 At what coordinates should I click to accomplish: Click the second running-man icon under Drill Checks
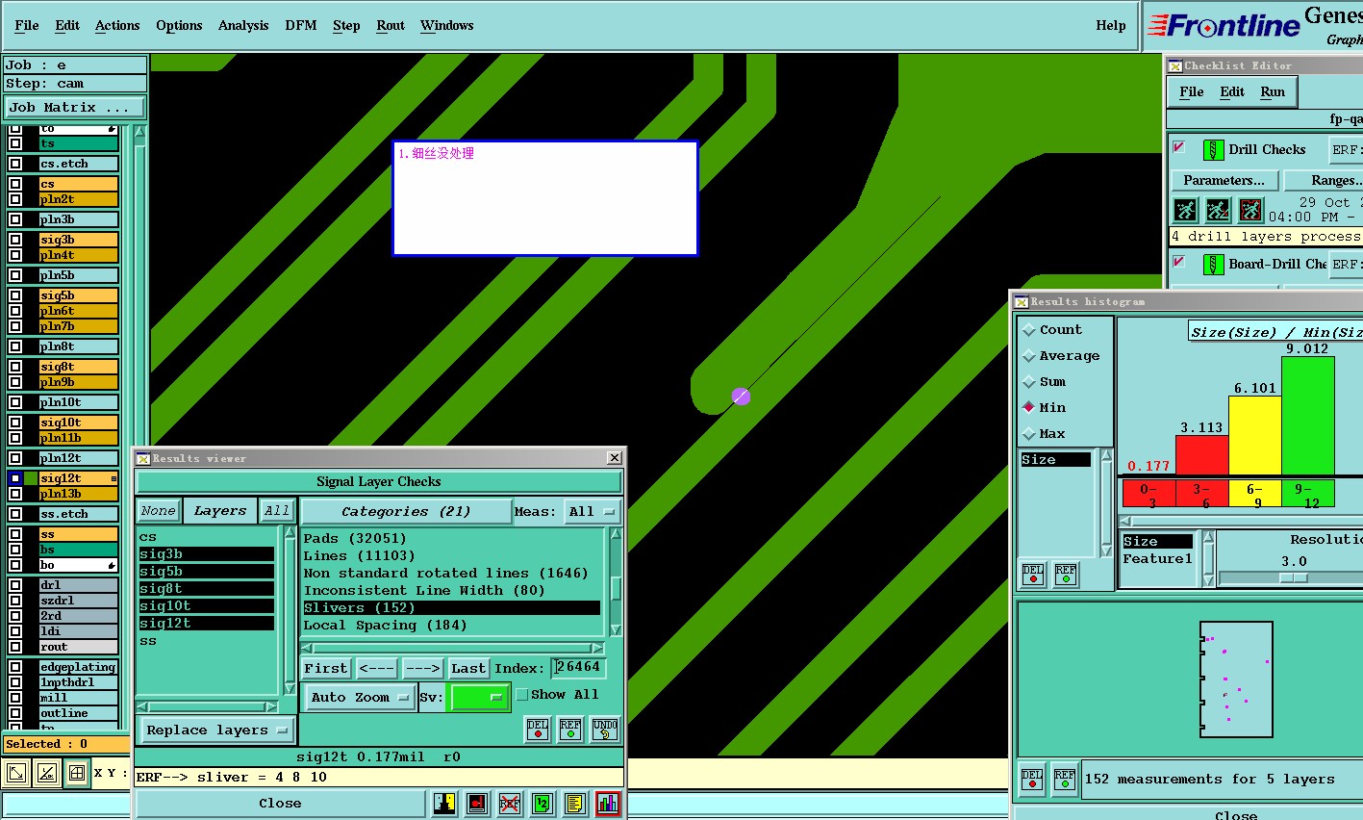[x=1218, y=210]
